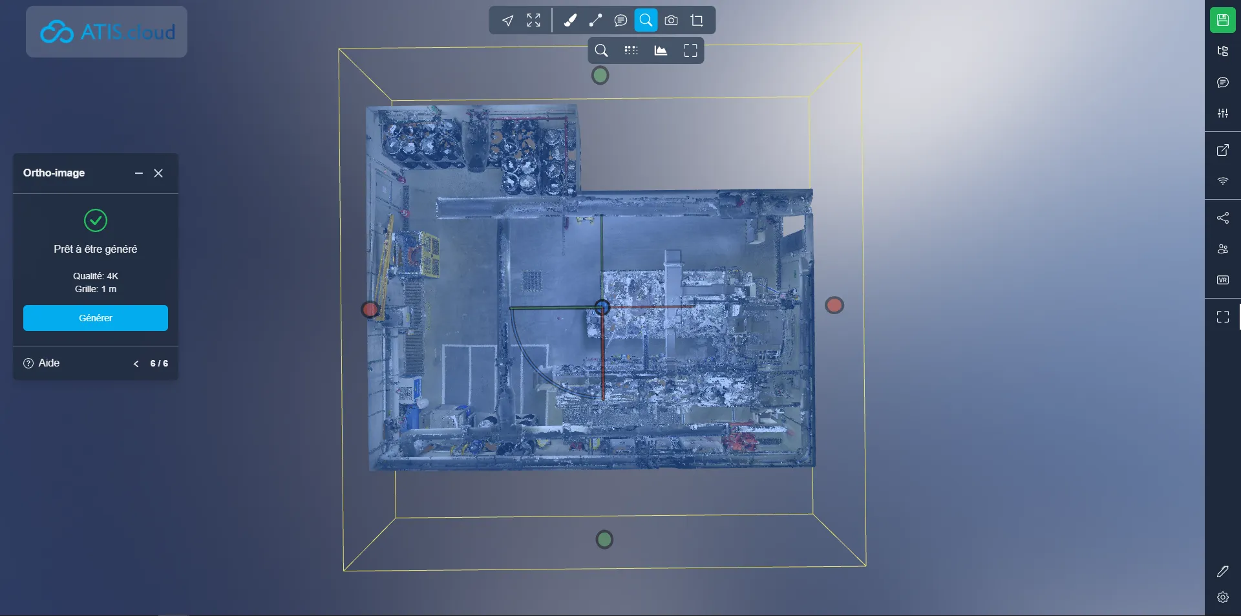This screenshot has width=1241, height=616.
Task: Open settings gear at sidebar bottom
Action: coord(1222,597)
